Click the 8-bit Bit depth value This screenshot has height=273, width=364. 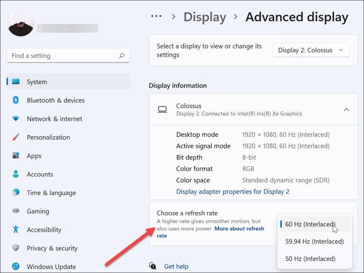[x=249, y=158]
